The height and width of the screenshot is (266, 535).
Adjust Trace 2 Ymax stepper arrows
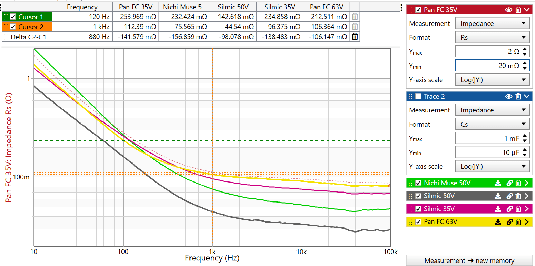[x=525, y=138]
